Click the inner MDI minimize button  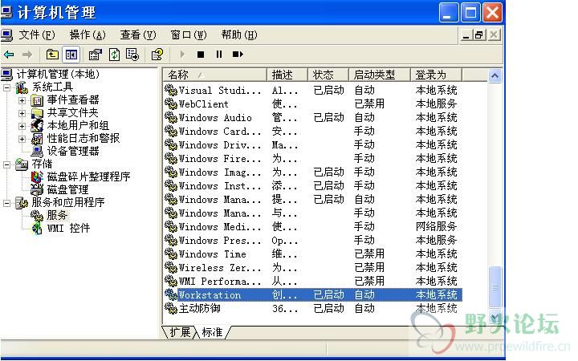466,35
